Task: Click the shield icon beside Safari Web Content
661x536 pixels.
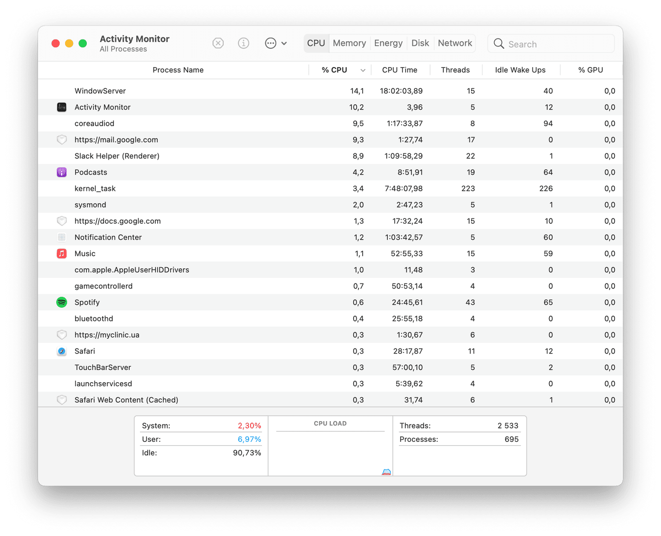Action: click(x=62, y=400)
